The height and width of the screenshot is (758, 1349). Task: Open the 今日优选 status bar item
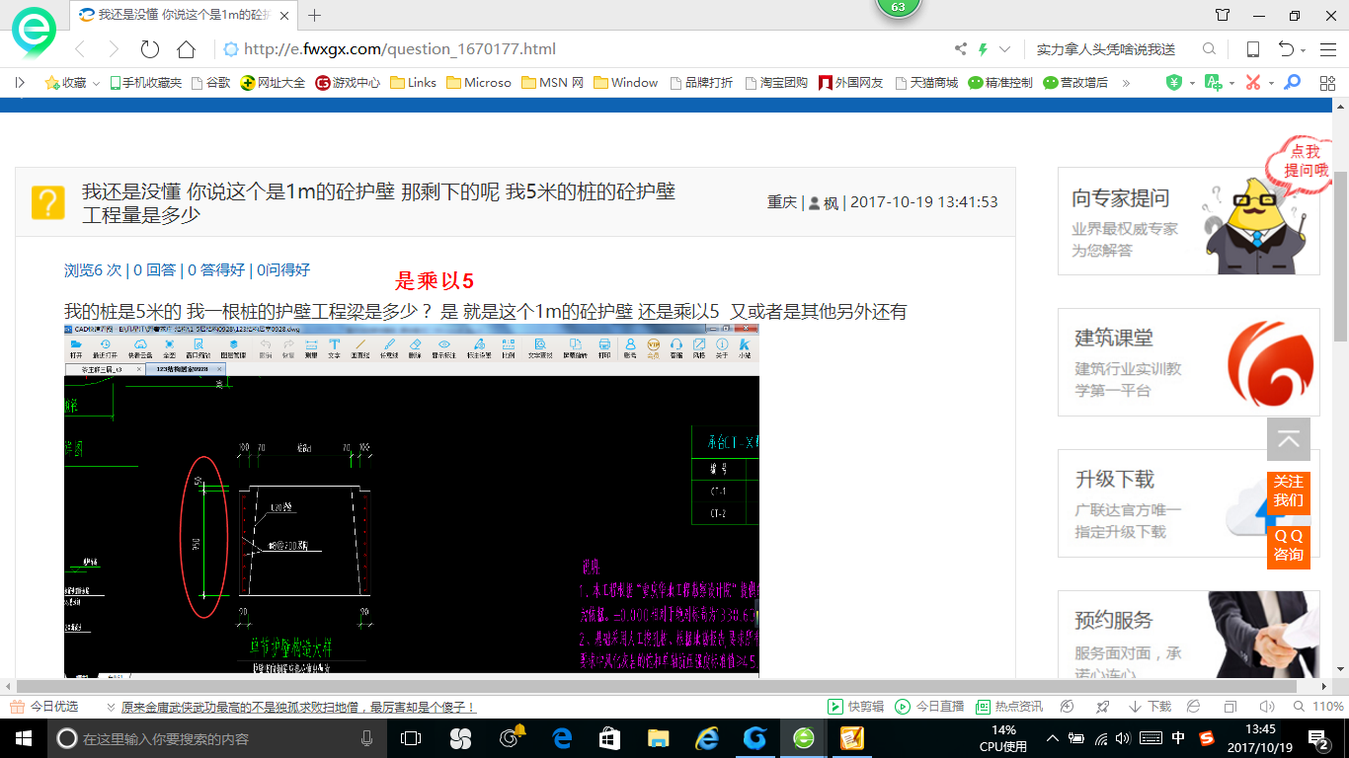[43, 707]
